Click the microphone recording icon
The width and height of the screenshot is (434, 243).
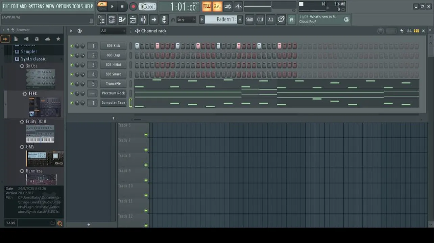point(164,20)
